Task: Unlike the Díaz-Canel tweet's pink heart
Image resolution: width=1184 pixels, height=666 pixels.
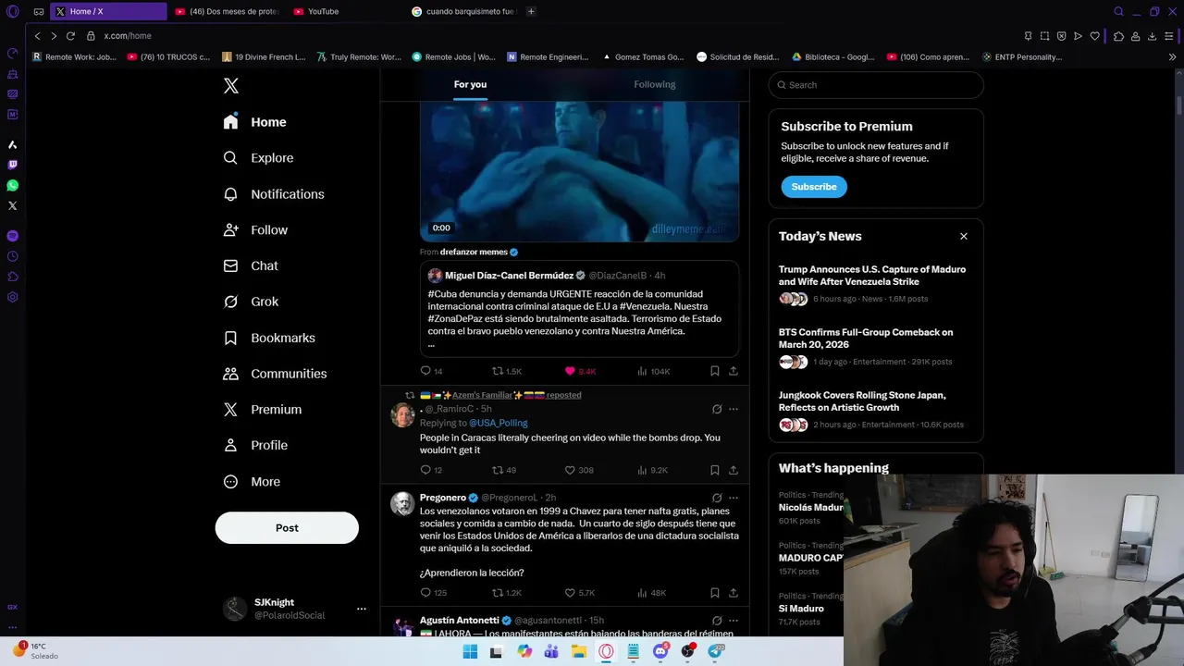Action: pyautogui.click(x=570, y=371)
